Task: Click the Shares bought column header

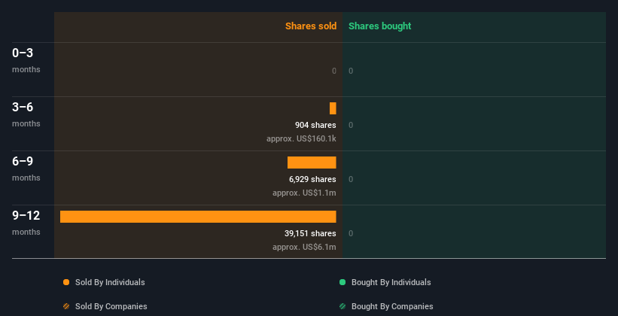Action: click(x=380, y=26)
